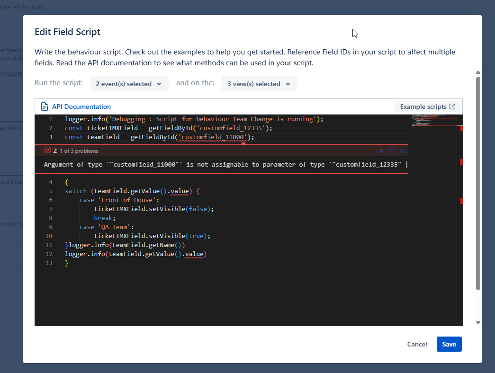
Task: Click the chevron on the events selector
Action: [158, 83]
